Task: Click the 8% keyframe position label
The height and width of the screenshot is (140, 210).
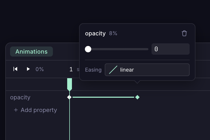Action: pyautogui.click(x=113, y=34)
